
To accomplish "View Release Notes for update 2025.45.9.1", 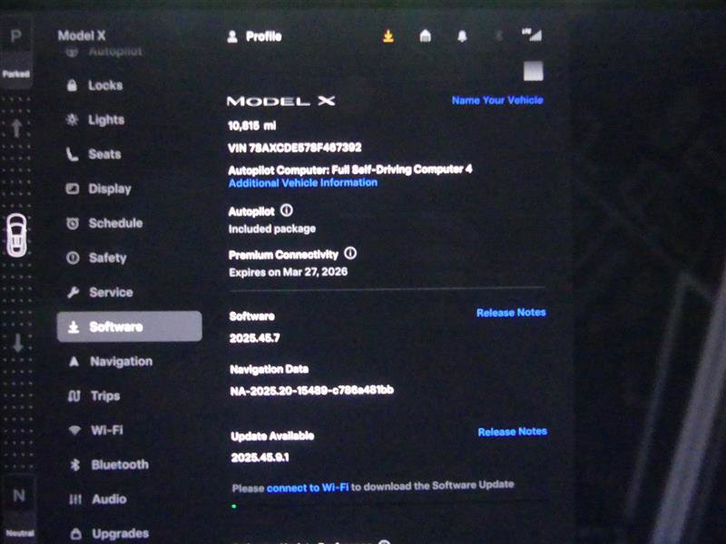I will (512, 432).
